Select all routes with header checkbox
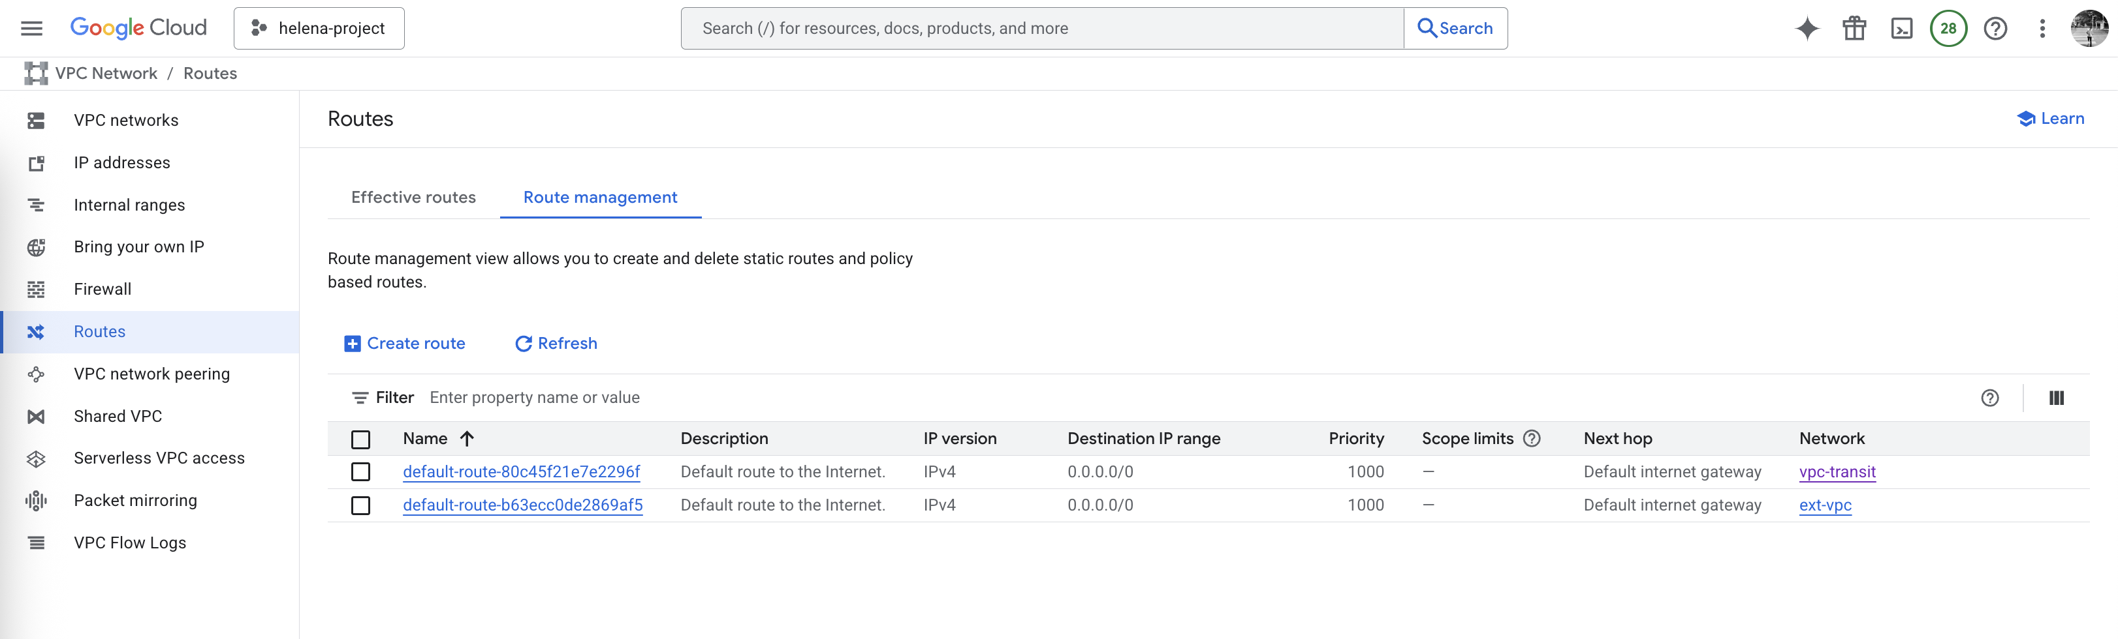2118x639 pixels. [x=360, y=439]
